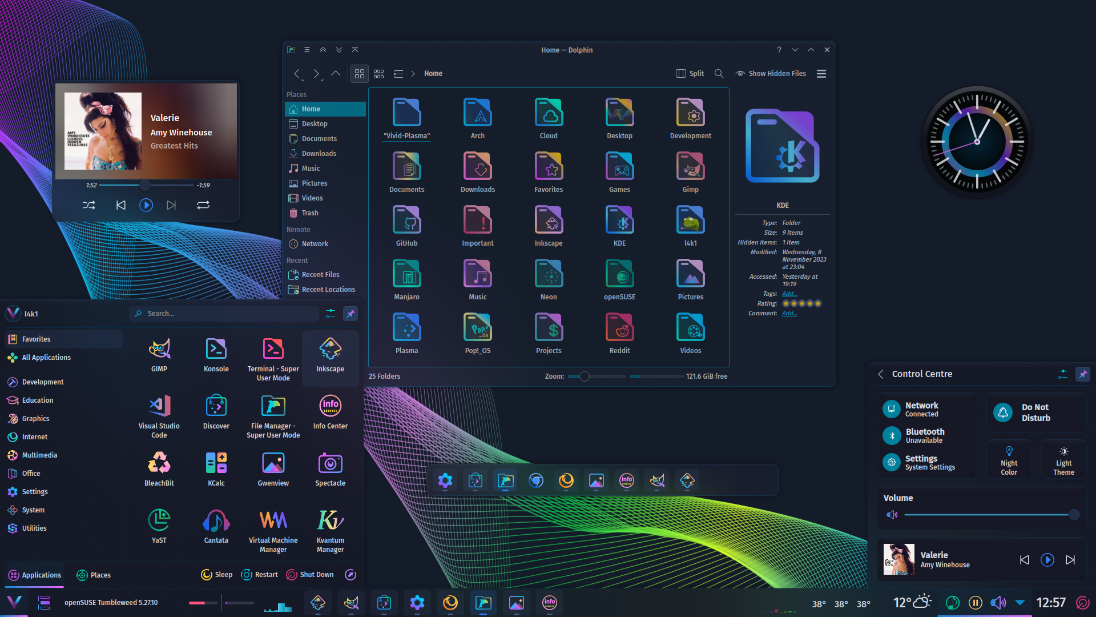
Task: Open Kvantum Manager
Action: coord(330,530)
